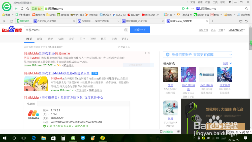Open File Explorer from taskbar
The height and width of the screenshot is (142, 252).
43,138
